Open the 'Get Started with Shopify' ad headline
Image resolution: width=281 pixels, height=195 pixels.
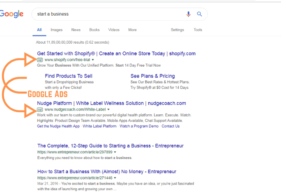(x=116, y=53)
